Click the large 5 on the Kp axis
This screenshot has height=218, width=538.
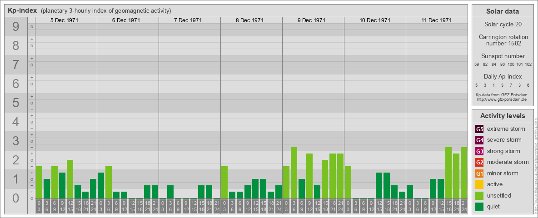[15, 103]
